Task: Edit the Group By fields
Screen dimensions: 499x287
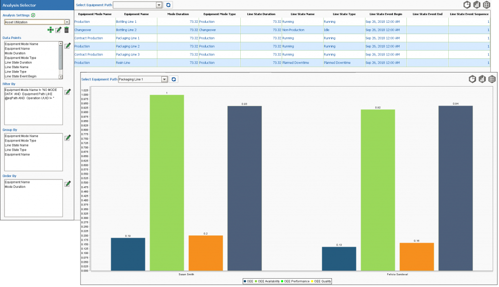Action: [x=68, y=137]
